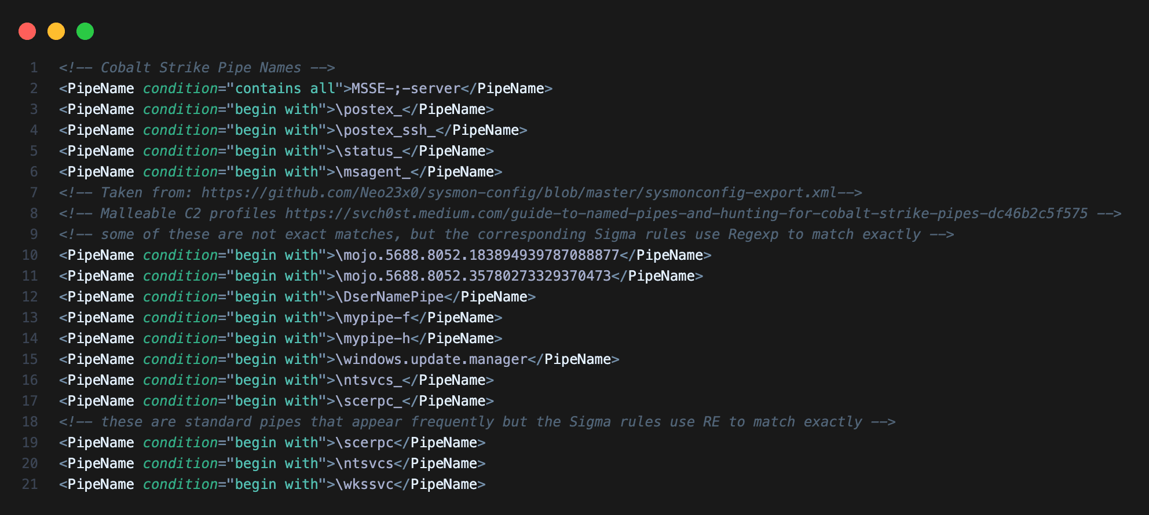Click the \DserNamePipe value text

coord(393,297)
